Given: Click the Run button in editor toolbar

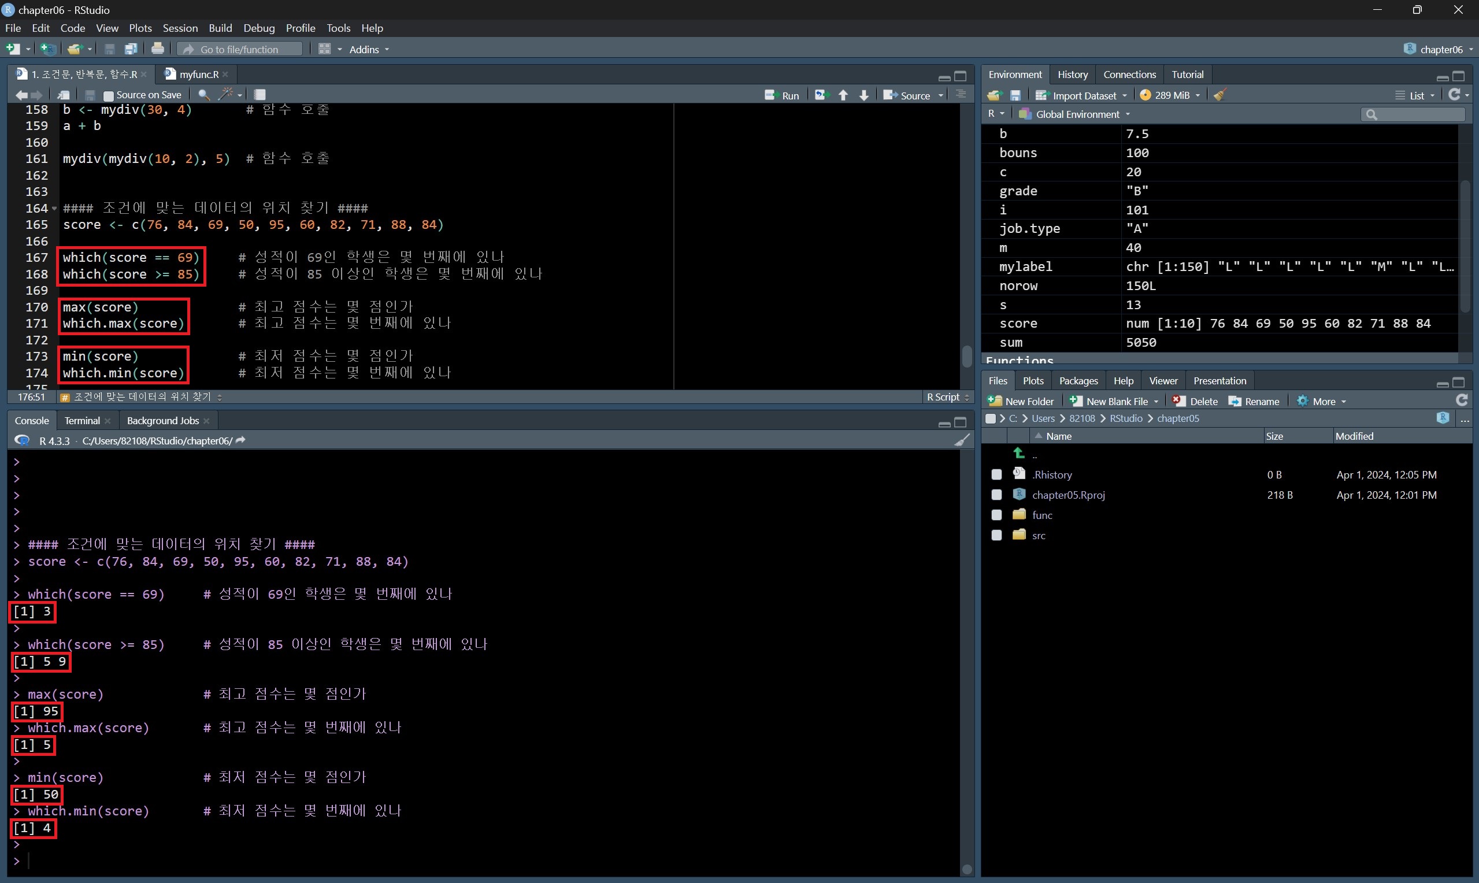Looking at the screenshot, I should point(782,95).
